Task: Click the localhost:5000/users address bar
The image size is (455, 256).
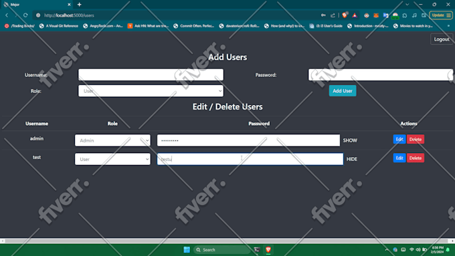Action: [174, 15]
